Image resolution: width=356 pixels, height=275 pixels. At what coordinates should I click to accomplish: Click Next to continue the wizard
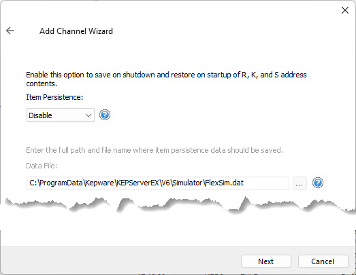(266, 261)
